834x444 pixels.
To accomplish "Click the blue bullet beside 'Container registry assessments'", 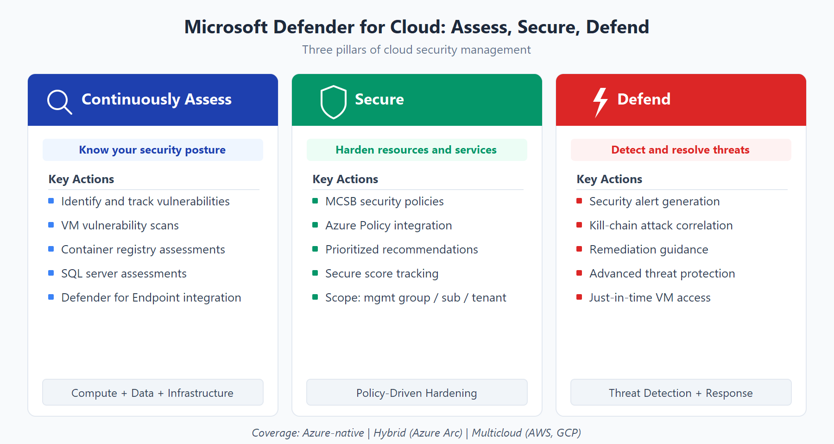I will (x=51, y=249).
